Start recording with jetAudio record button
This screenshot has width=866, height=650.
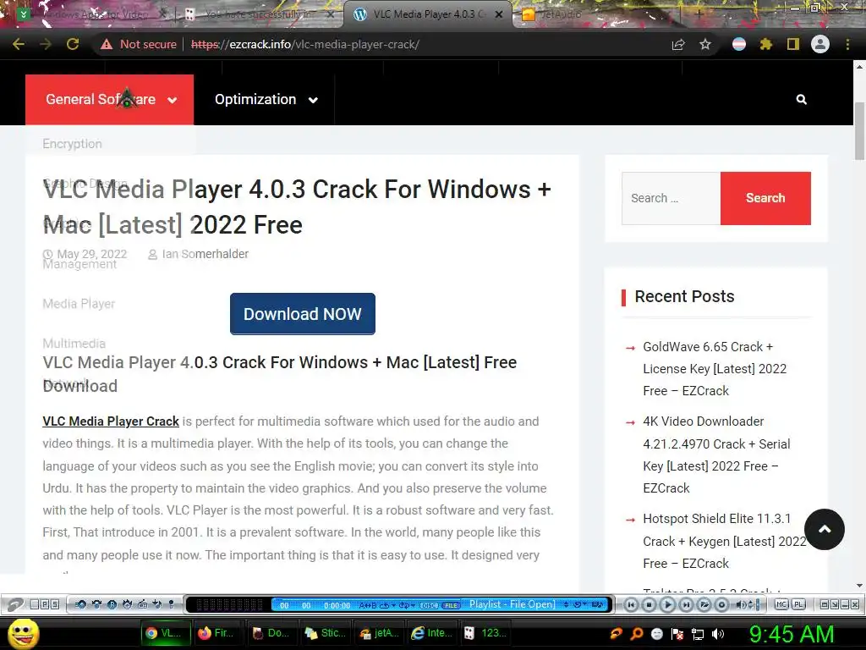[x=721, y=604]
